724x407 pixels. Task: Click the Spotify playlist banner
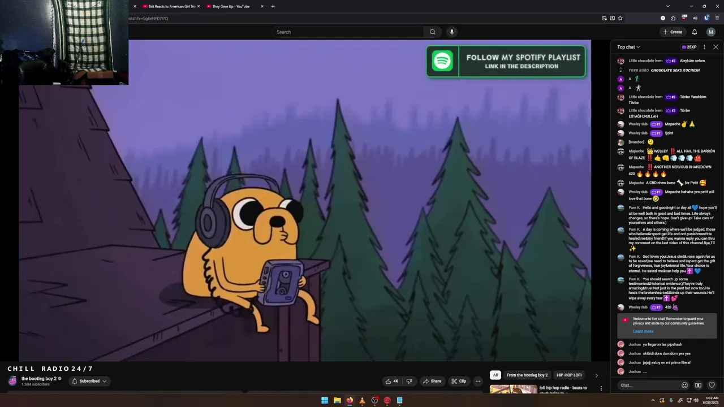(x=506, y=61)
